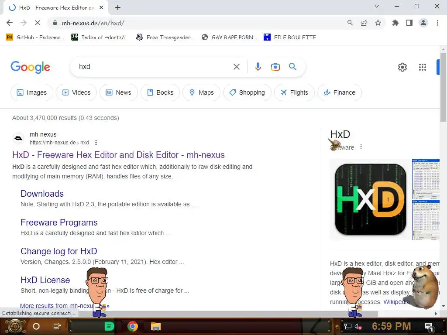This screenshot has width=447, height=335.
Task: Switch to Maps results
Action: tap(202, 92)
